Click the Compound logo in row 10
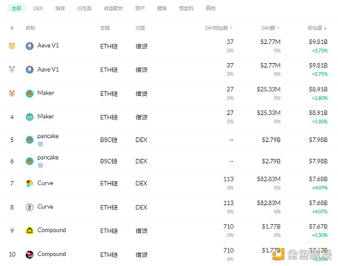Image resolution: width=338 pixels, height=266 pixels. (29, 255)
